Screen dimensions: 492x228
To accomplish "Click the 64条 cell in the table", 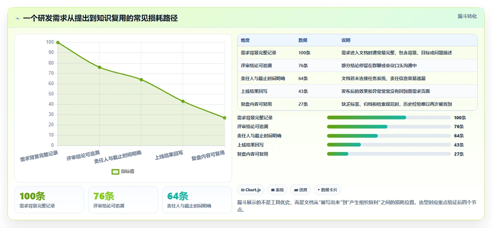I will point(303,79).
